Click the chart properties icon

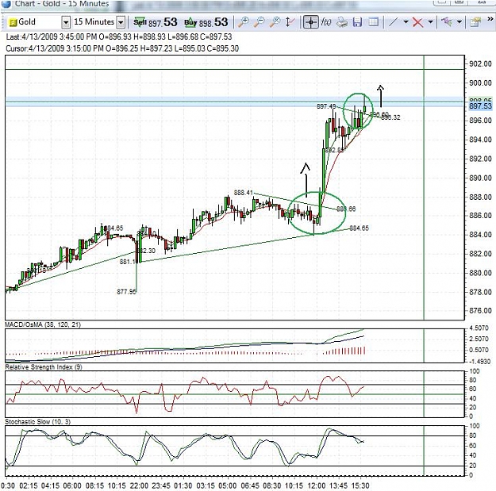(x=475, y=22)
